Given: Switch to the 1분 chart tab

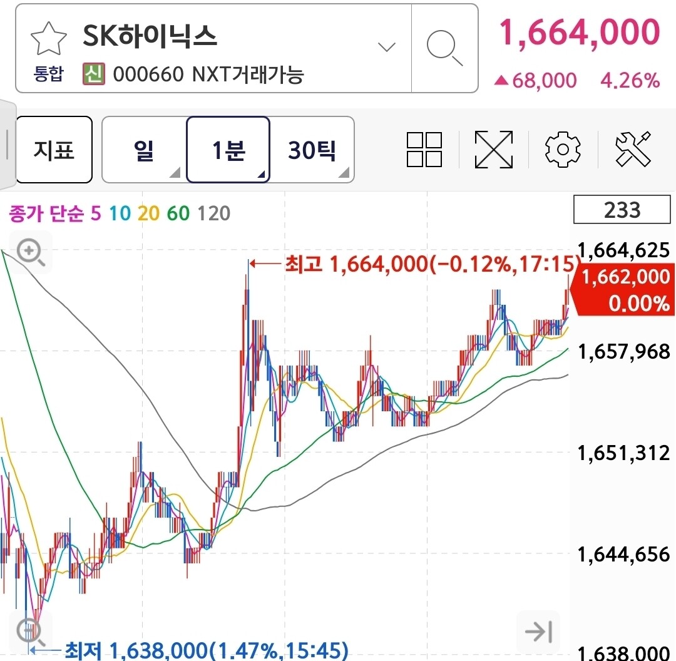Looking at the screenshot, I should [x=228, y=150].
